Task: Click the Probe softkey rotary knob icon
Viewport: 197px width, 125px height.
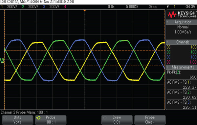Action: point(38,118)
